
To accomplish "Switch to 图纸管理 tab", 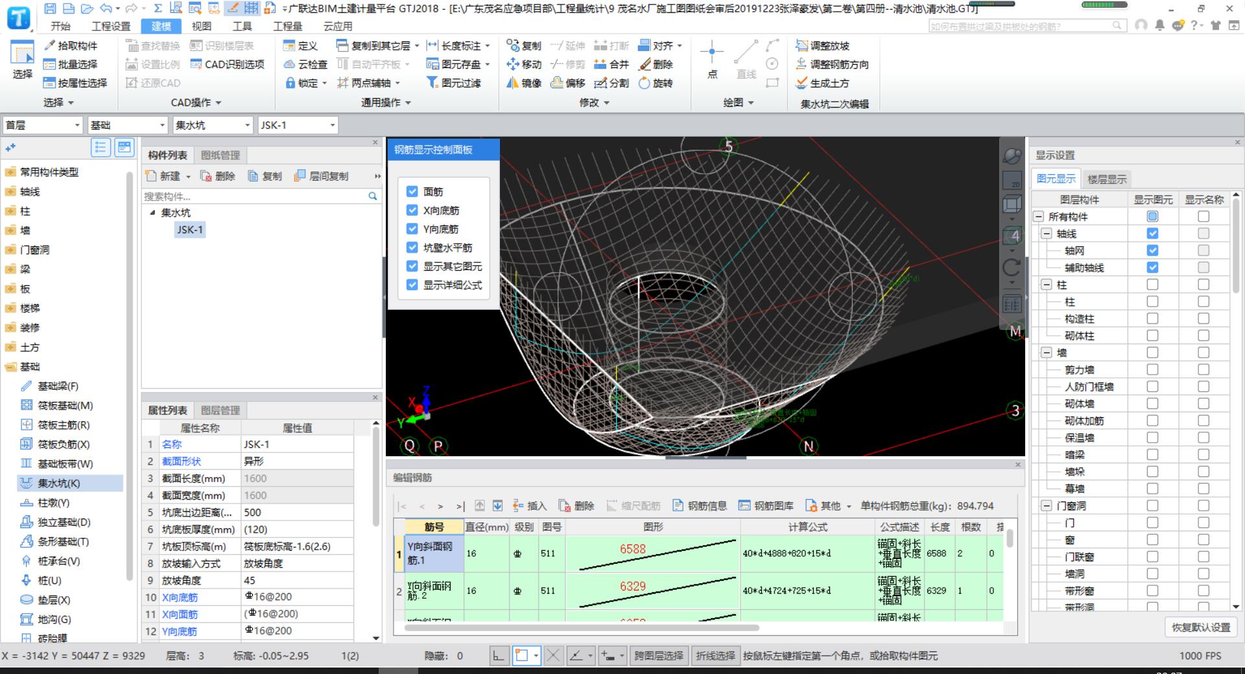I will pos(220,155).
